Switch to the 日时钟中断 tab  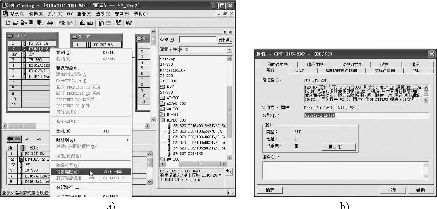click(277, 65)
